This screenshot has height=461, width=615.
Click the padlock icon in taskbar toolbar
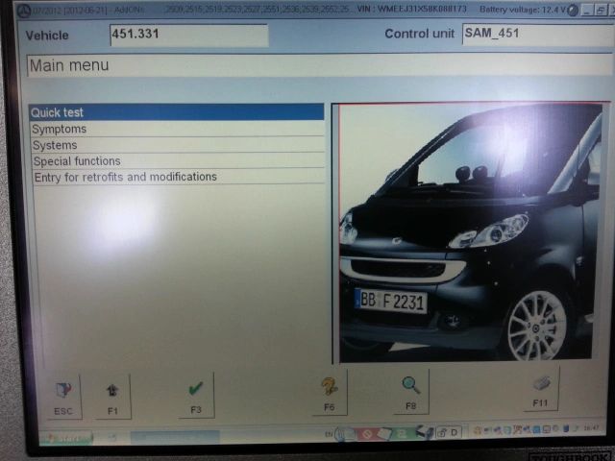point(442,433)
